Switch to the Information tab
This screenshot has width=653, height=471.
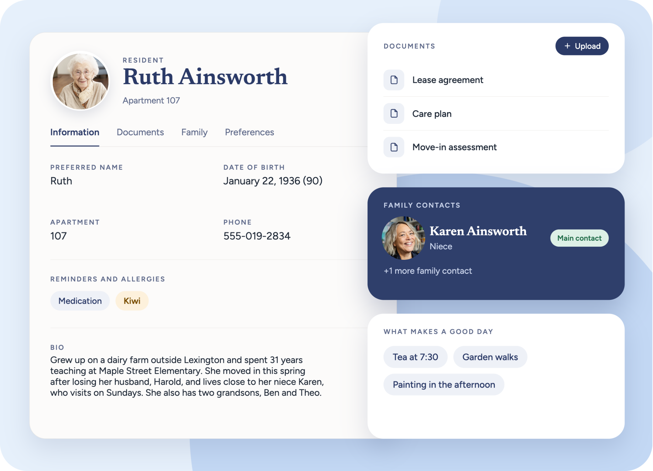click(x=75, y=132)
